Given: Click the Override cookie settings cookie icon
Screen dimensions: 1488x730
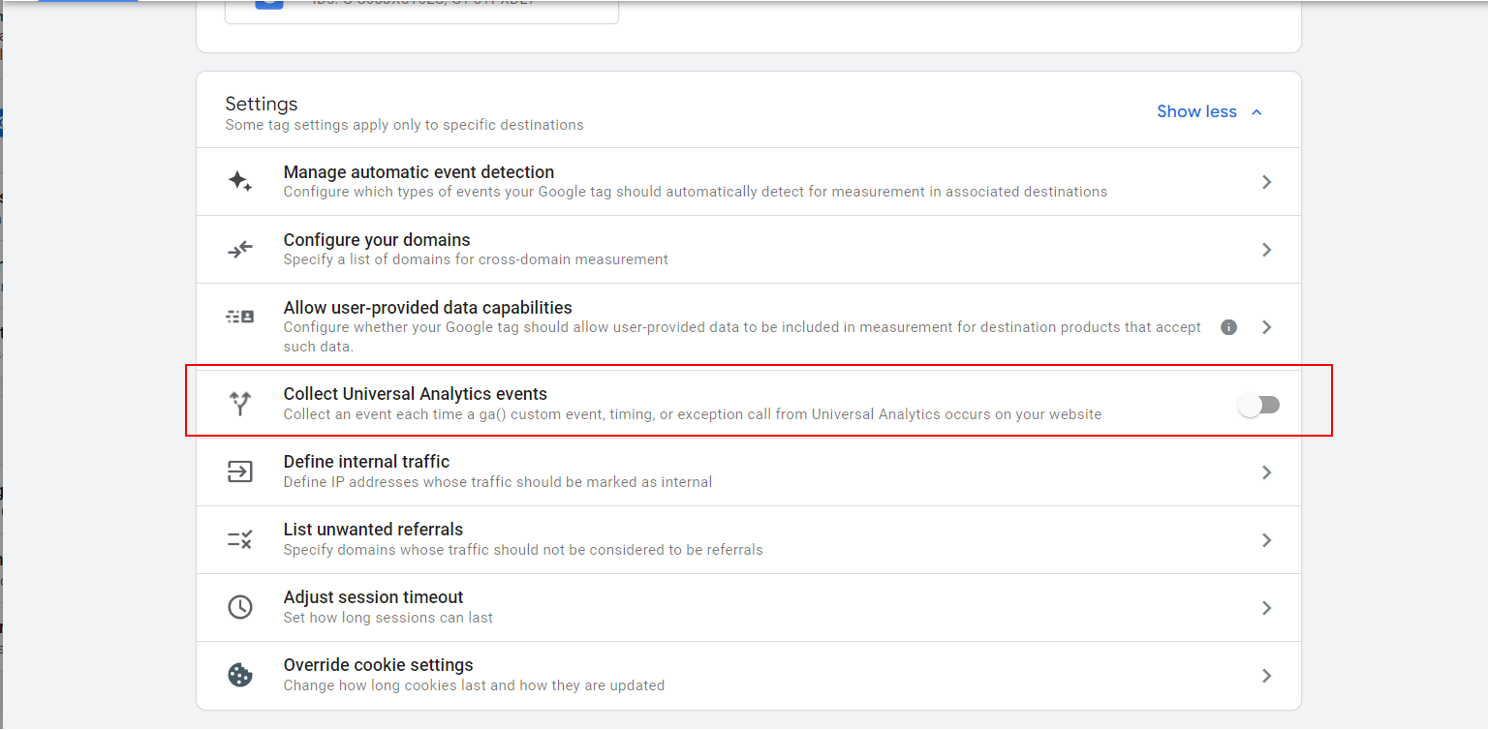Looking at the screenshot, I should click(240, 675).
